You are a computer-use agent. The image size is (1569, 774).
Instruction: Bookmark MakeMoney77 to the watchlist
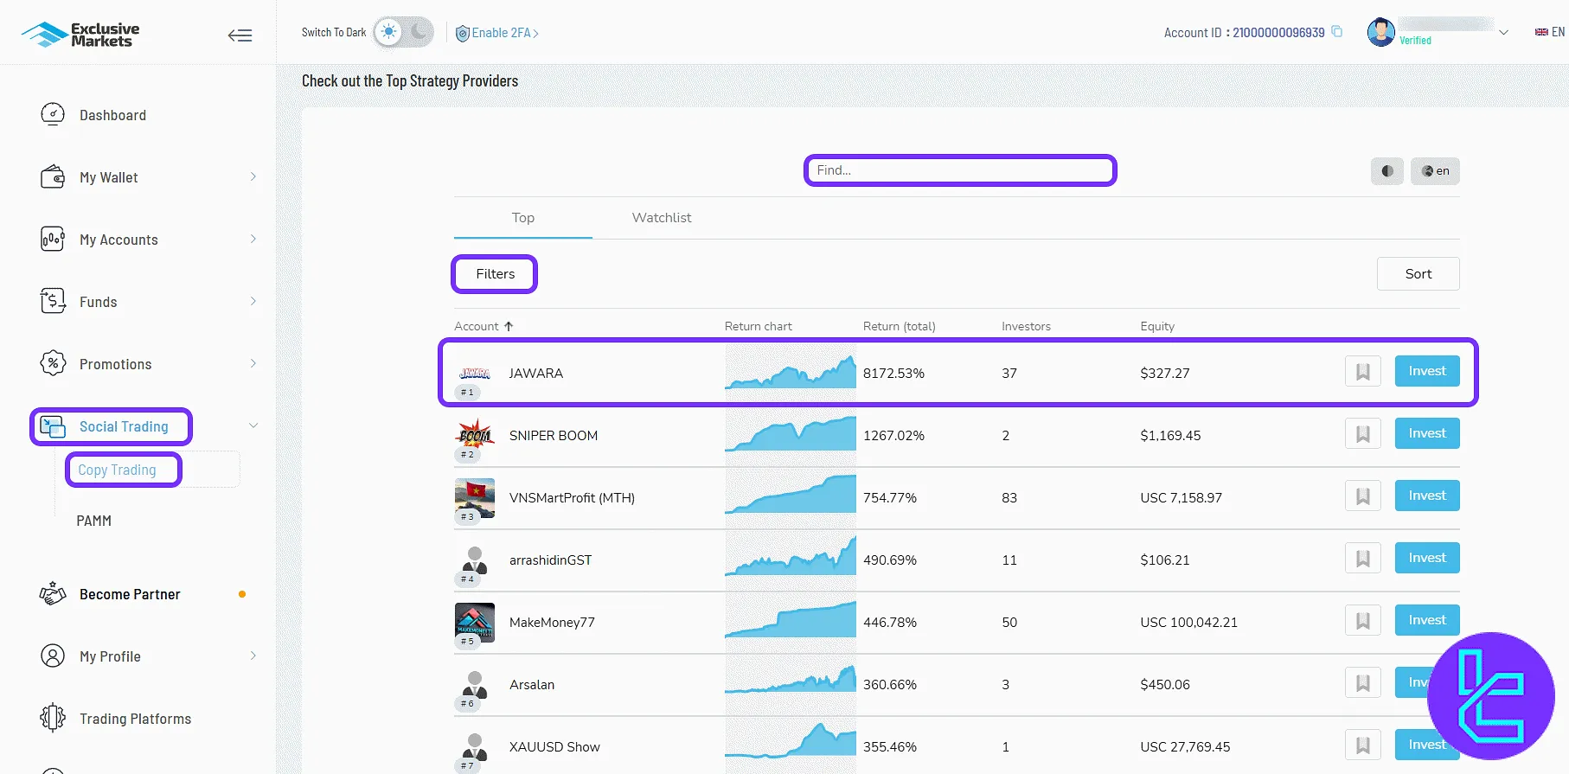click(1363, 621)
